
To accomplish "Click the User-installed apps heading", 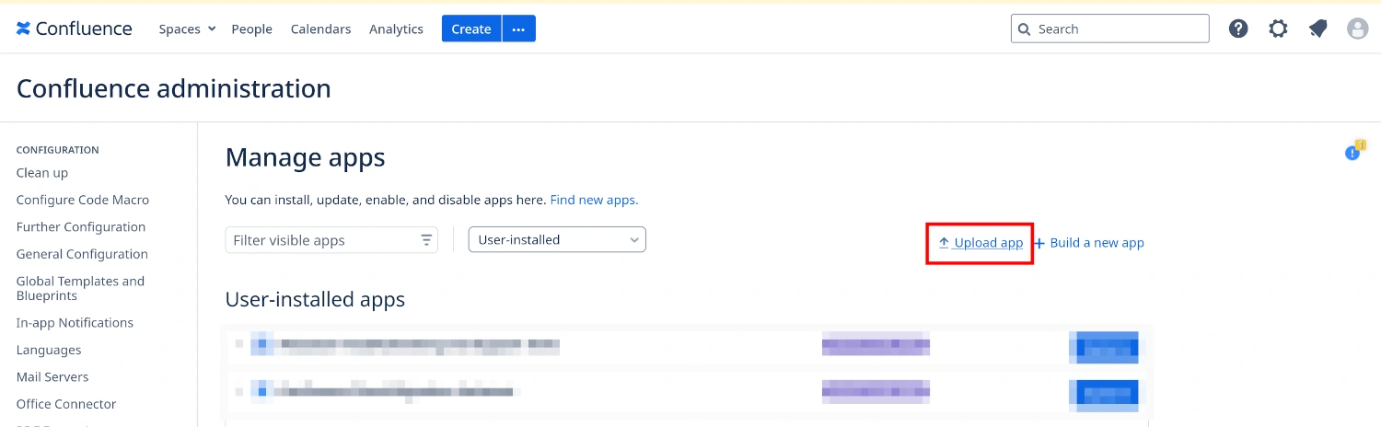I will [x=315, y=300].
